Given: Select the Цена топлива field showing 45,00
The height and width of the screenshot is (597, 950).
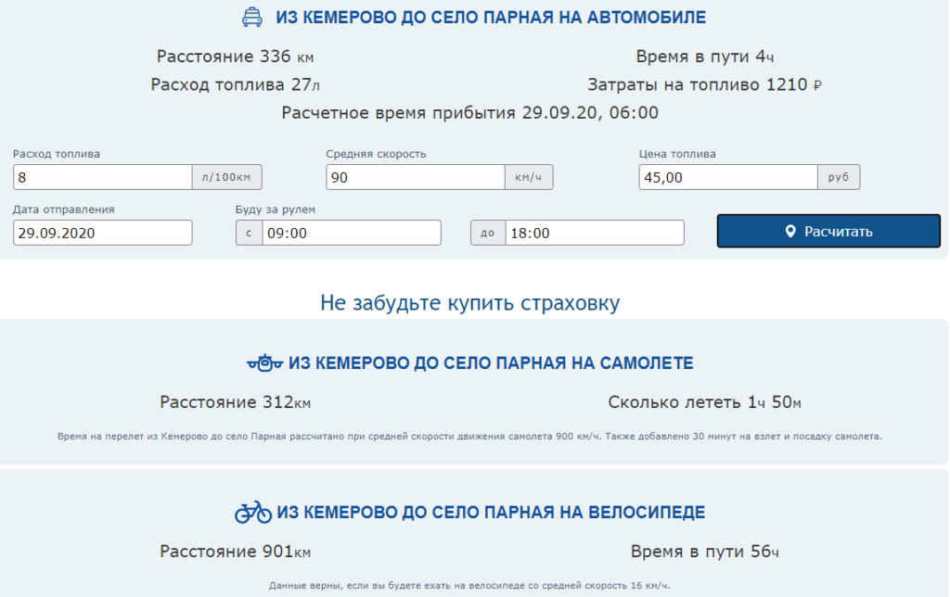Looking at the screenshot, I should pyautogui.click(x=727, y=177).
